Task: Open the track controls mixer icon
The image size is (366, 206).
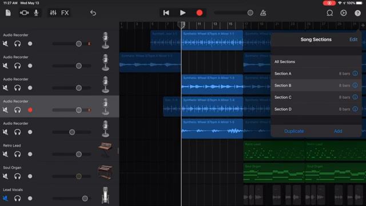Action: [53, 13]
